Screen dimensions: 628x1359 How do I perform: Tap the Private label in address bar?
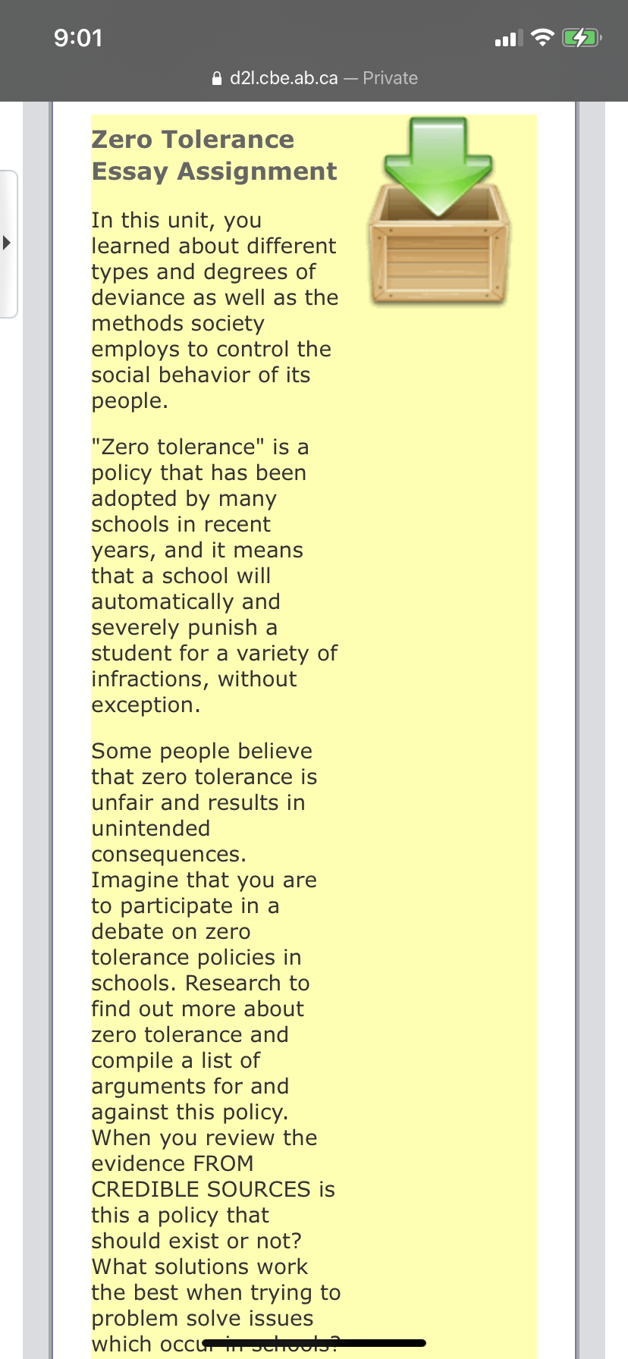pos(390,78)
